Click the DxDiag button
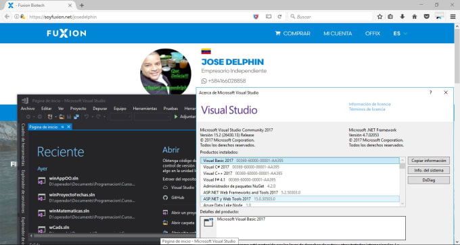Screen dimensions: 460x245 [429, 180]
